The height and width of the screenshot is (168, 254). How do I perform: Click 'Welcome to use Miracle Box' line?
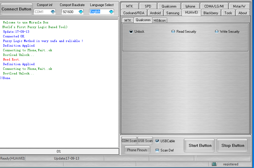[26, 23]
